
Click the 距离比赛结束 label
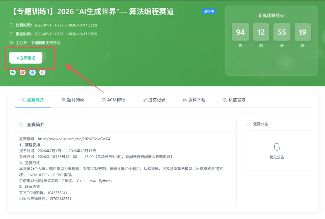coord(271,16)
